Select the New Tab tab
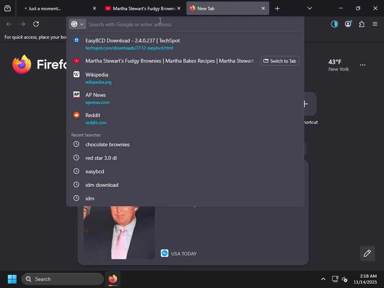The height and width of the screenshot is (288, 384). [228, 8]
